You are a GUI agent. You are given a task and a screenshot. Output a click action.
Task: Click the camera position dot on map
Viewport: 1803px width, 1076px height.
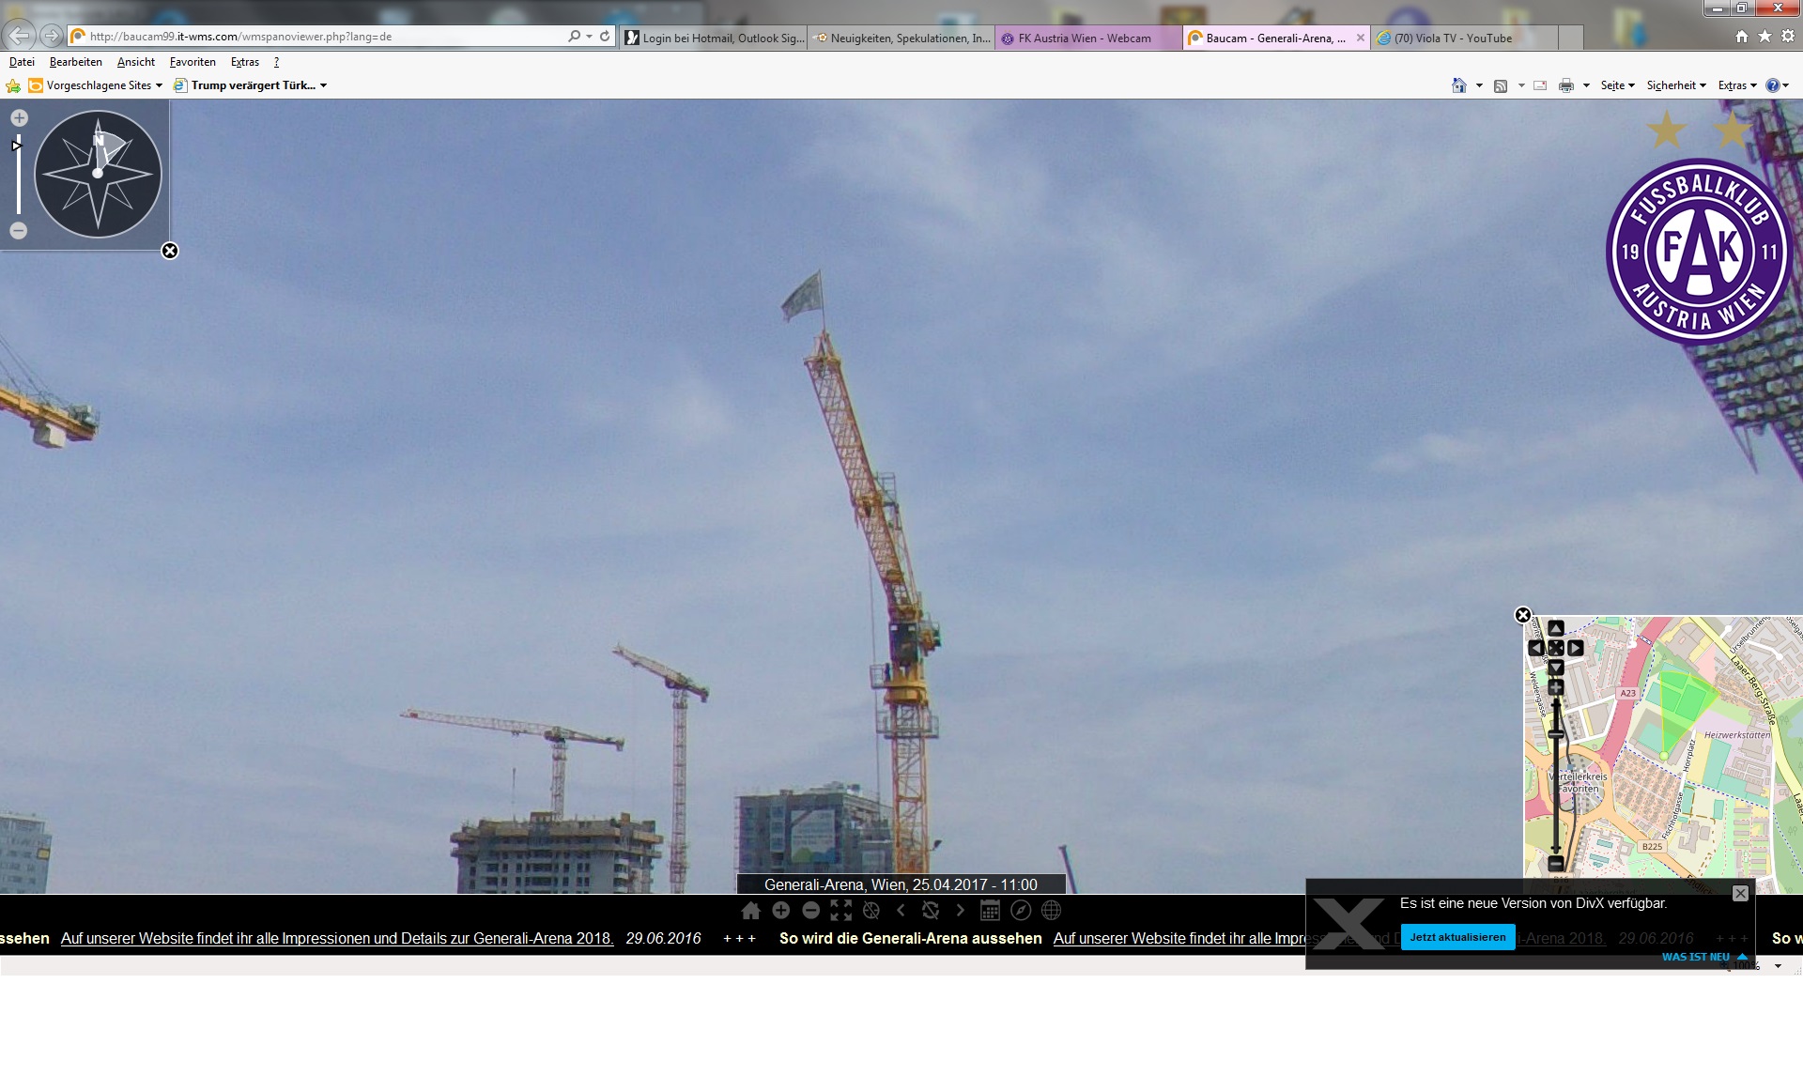click(1664, 756)
